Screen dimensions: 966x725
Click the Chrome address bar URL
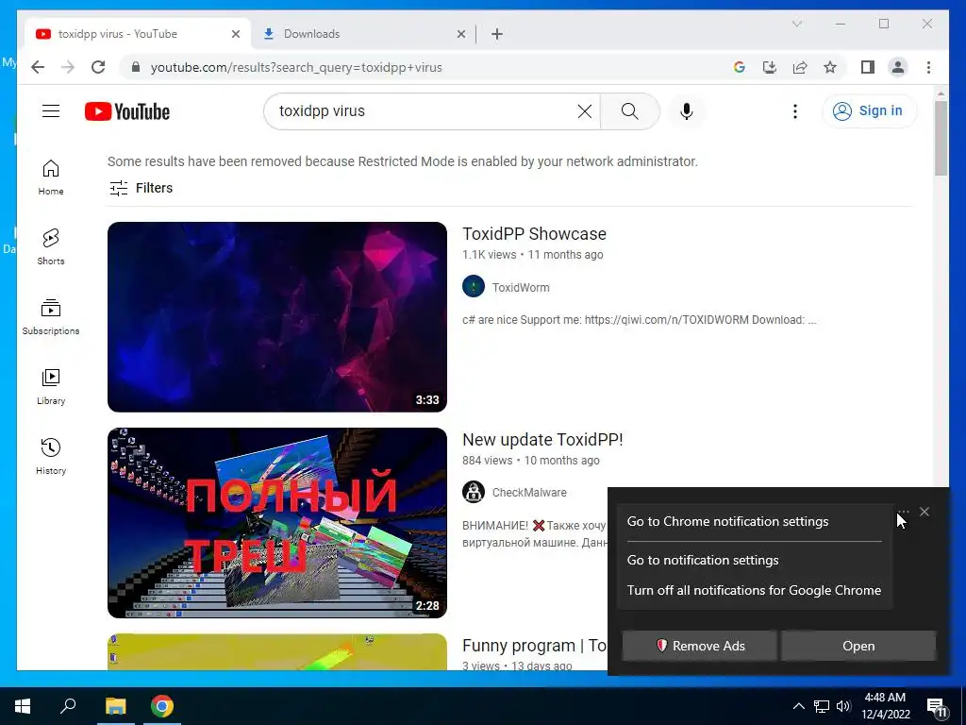pos(296,67)
